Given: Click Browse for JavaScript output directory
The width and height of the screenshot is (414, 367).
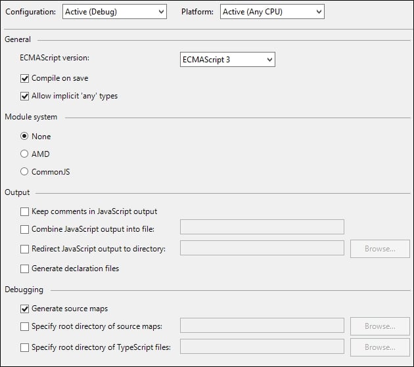Looking at the screenshot, I should click(x=380, y=249).
